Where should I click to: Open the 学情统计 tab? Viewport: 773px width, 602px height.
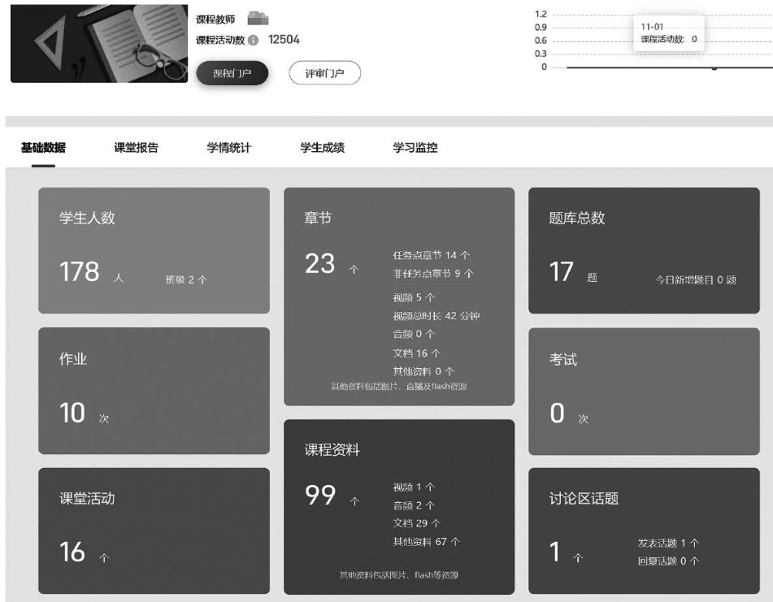pyautogui.click(x=229, y=148)
